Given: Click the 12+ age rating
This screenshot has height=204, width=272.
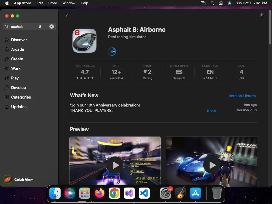Looking at the screenshot, I should [116, 72].
